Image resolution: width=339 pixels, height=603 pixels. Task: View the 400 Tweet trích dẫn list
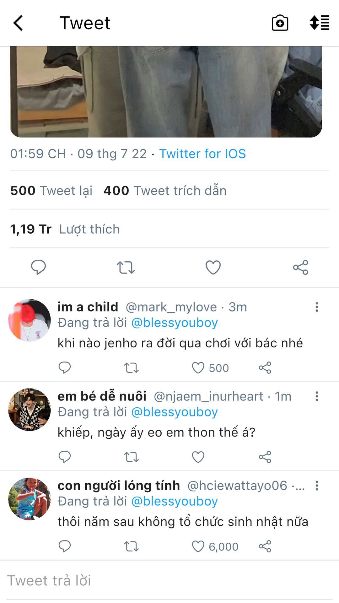165,191
